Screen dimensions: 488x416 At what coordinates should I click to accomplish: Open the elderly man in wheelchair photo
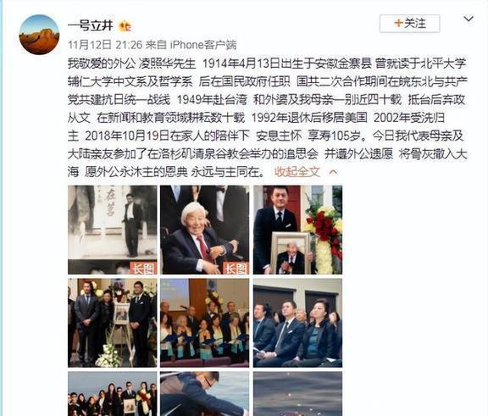(204, 230)
